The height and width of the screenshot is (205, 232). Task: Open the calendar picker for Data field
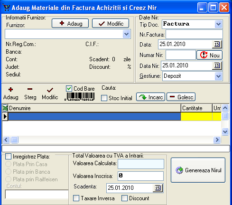pos(217,44)
